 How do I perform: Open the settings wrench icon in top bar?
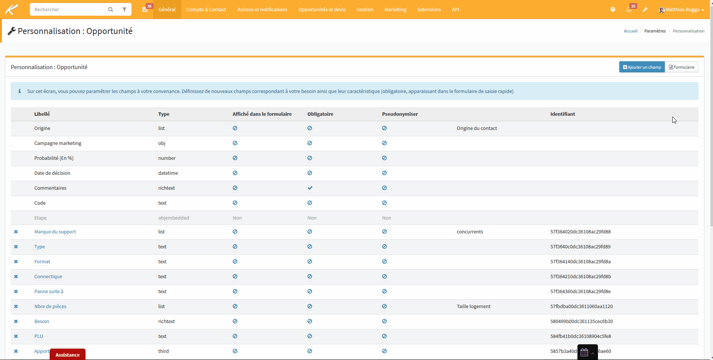(x=645, y=9)
